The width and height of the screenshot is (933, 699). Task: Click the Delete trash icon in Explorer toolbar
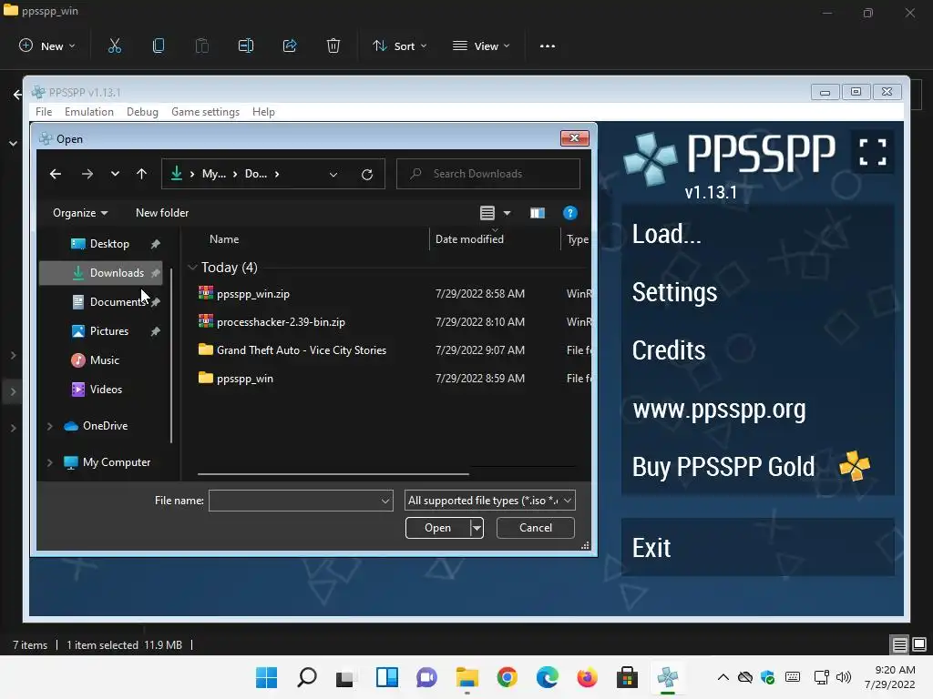point(333,46)
